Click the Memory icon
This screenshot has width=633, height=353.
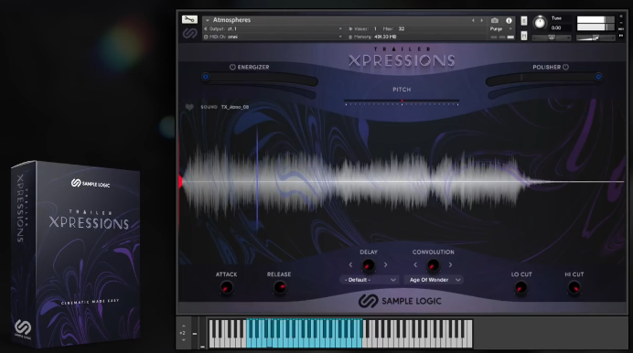(x=350, y=37)
